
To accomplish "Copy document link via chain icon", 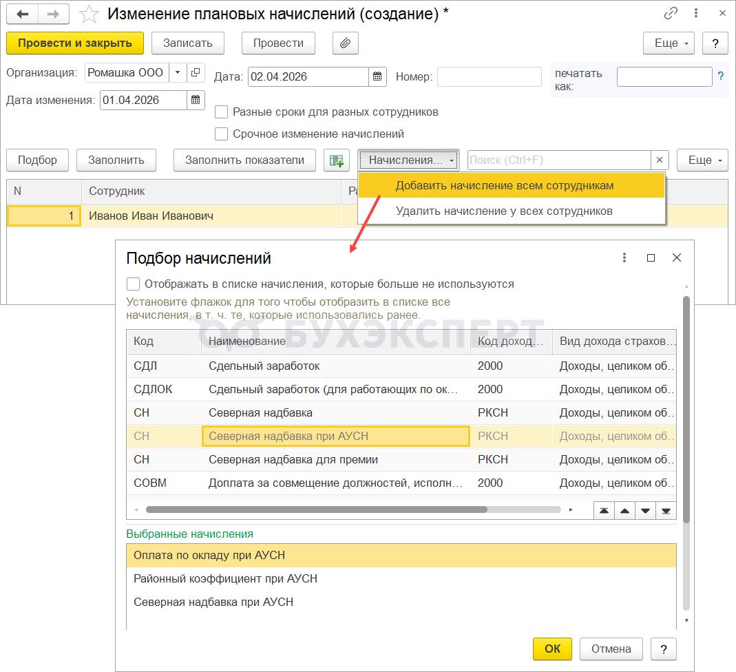I will 671,14.
